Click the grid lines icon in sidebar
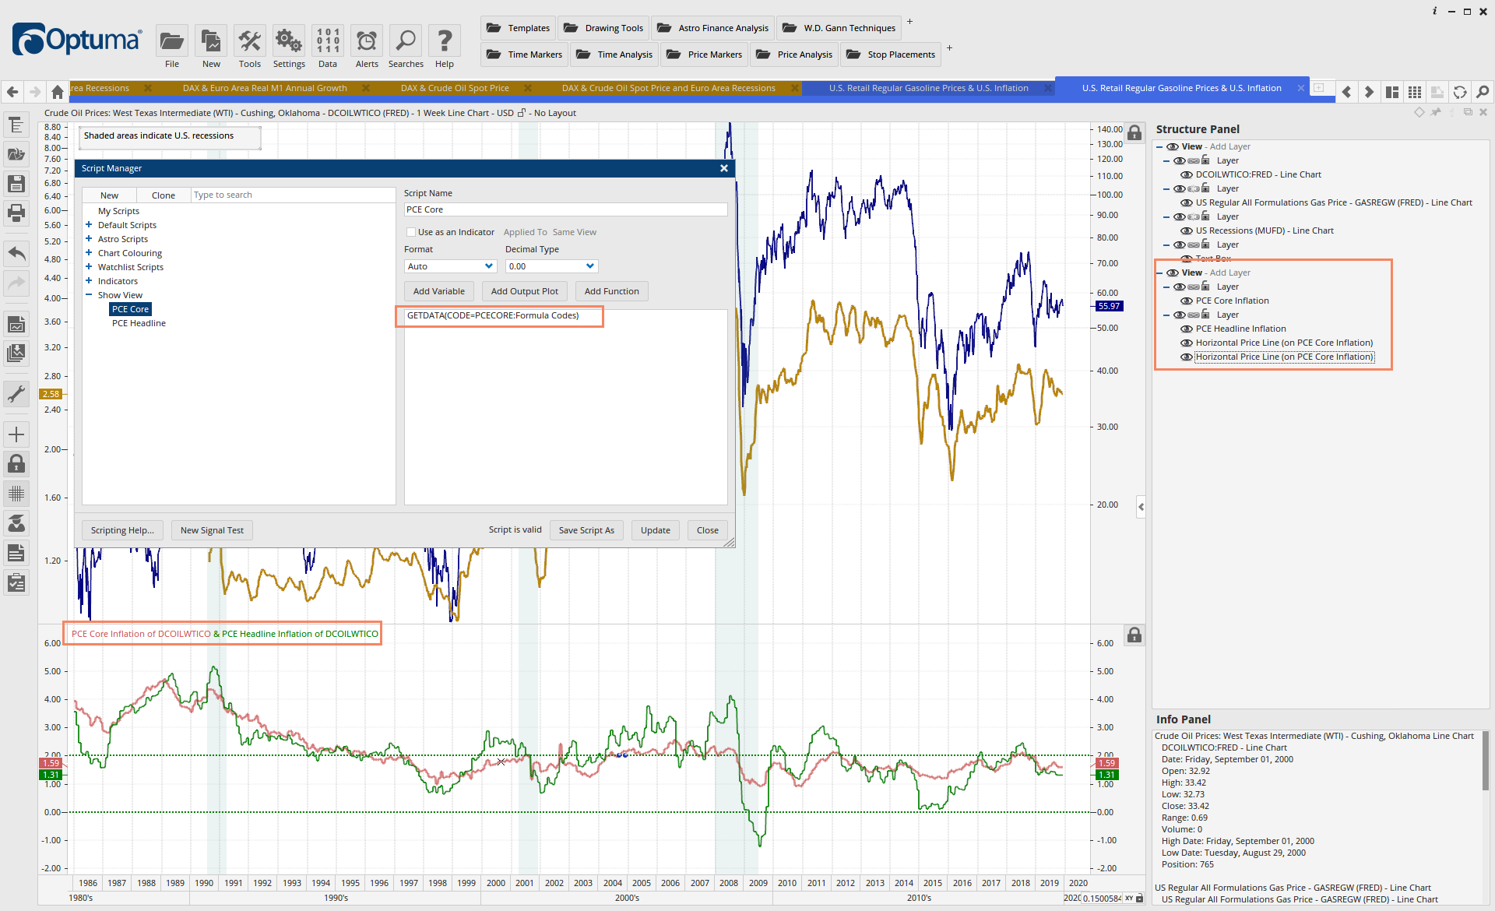 point(16,494)
